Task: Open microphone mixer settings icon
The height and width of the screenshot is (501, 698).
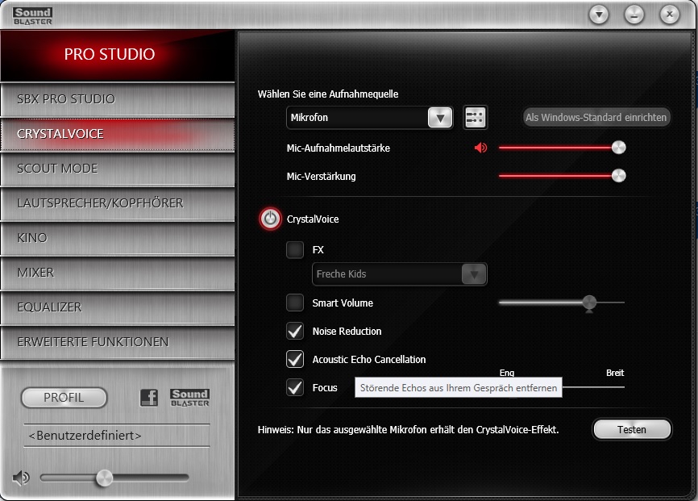Action: point(475,118)
